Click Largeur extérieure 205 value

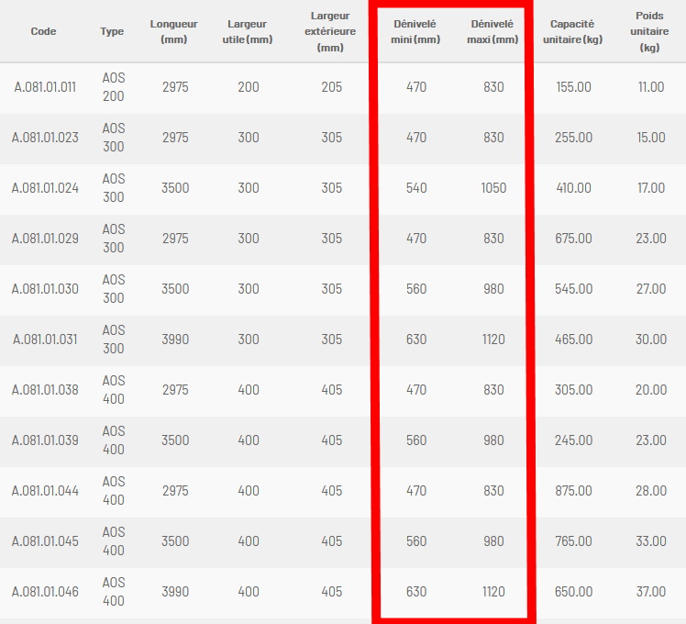tap(332, 87)
